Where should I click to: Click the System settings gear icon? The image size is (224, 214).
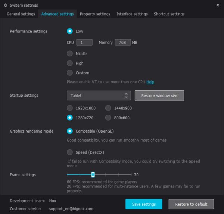point(6,5)
